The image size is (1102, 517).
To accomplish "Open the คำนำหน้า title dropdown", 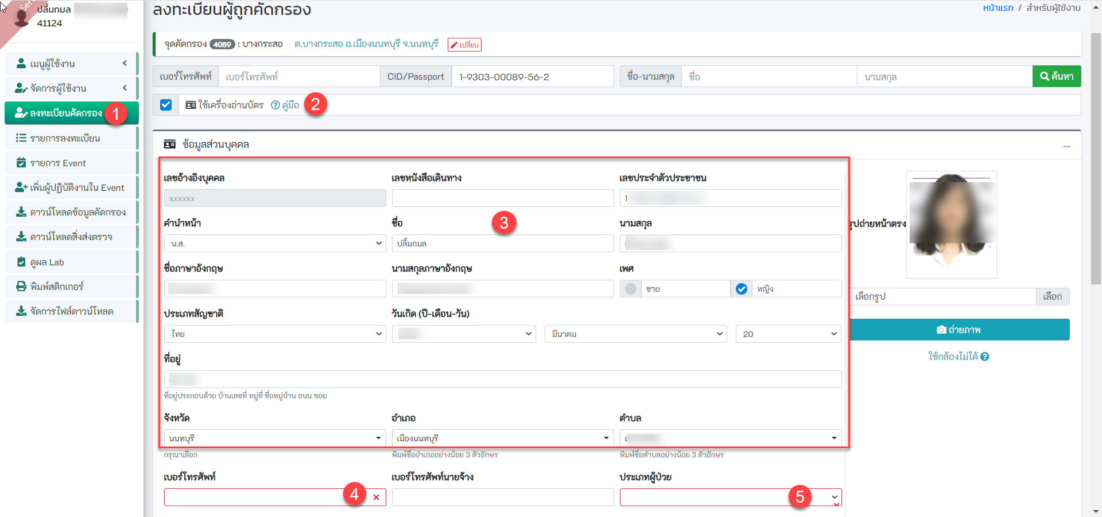I will 274,244.
